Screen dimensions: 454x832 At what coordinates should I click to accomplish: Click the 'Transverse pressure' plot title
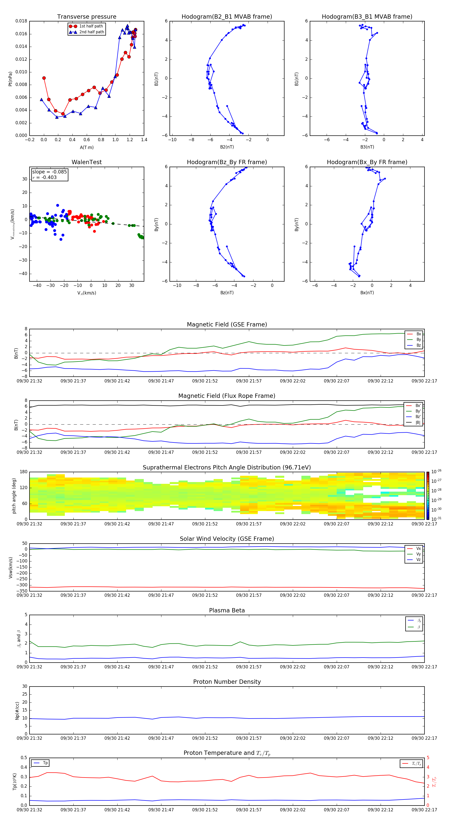pyautogui.click(x=87, y=17)
